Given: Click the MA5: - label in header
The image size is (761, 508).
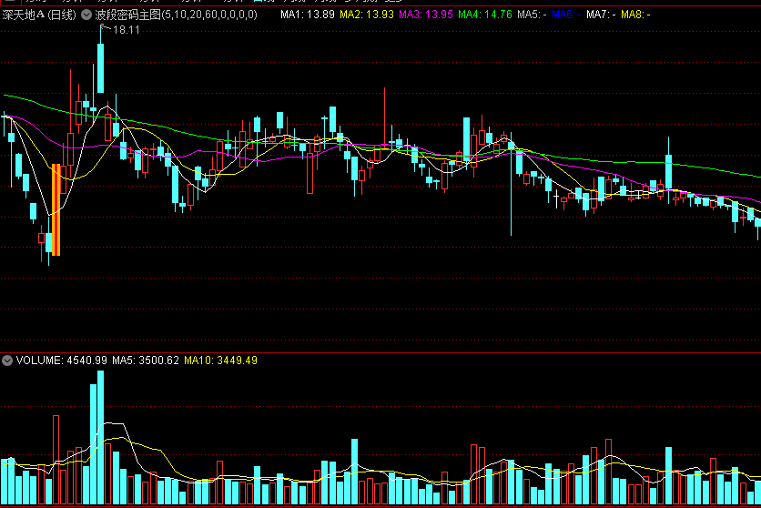Looking at the screenshot, I should (x=532, y=15).
